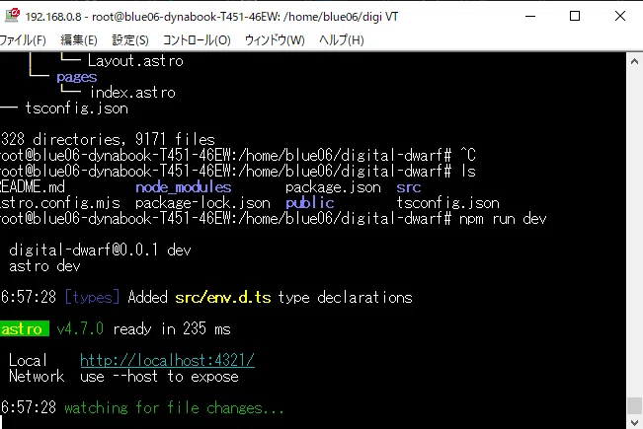Click index.astro in the tree output
Viewport: 643px width, 429px height.
click(133, 93)
